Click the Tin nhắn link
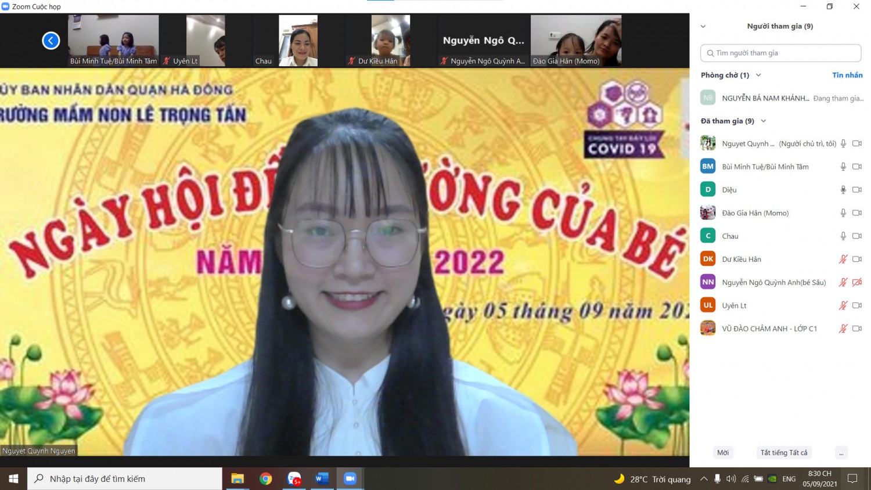 (847, 75)
